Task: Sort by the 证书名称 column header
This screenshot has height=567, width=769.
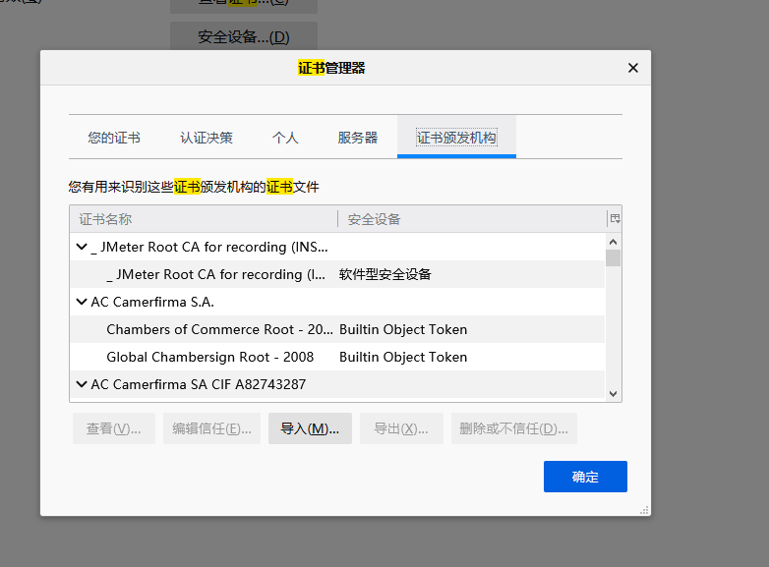Action: (204, 219)
